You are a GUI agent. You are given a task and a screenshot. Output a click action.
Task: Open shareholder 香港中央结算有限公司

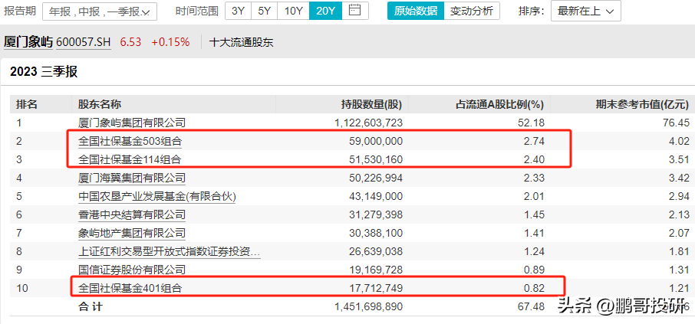click(132, 214)
